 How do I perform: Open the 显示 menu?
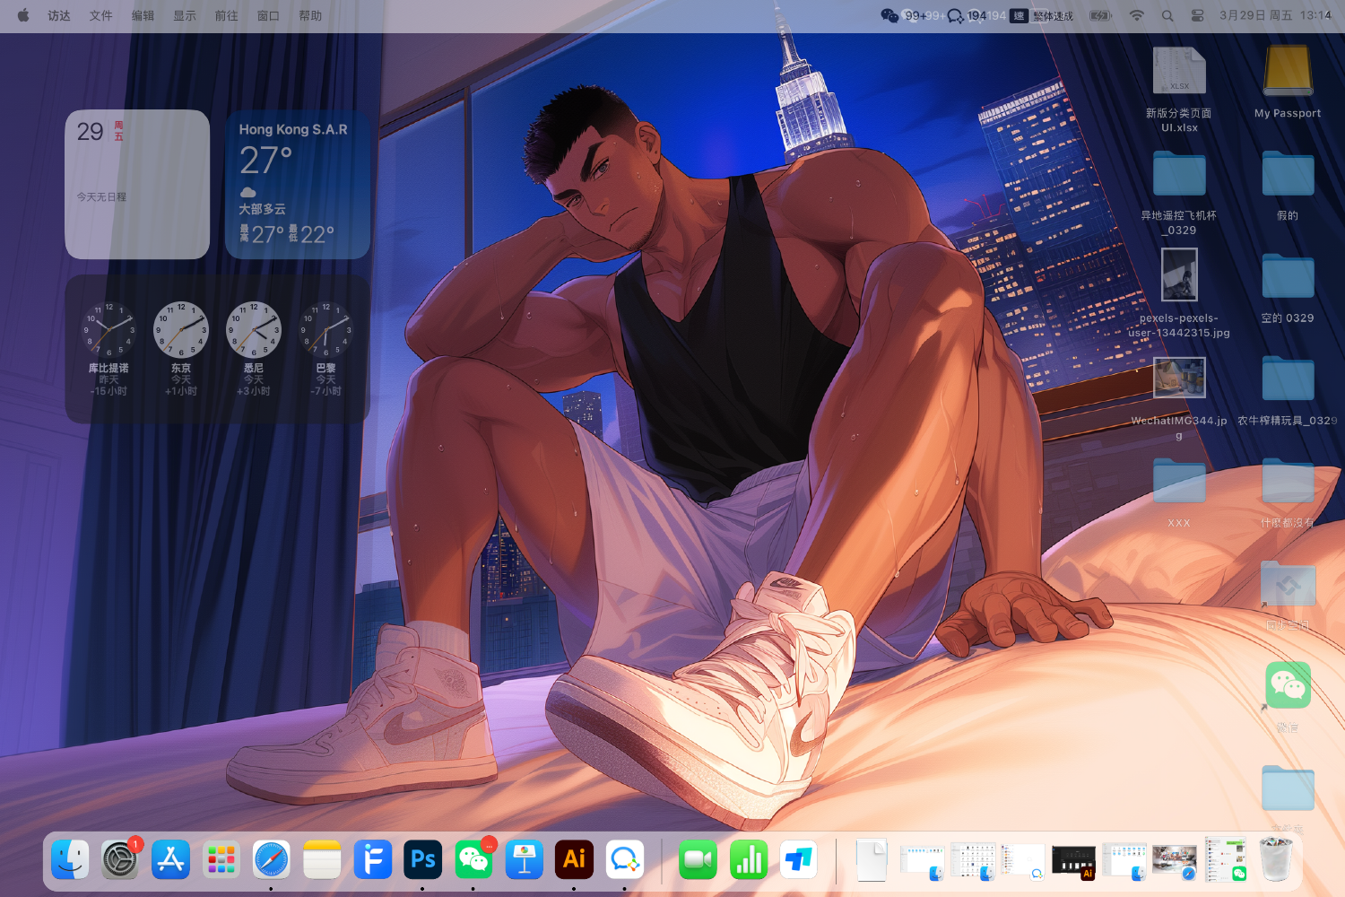185,15
